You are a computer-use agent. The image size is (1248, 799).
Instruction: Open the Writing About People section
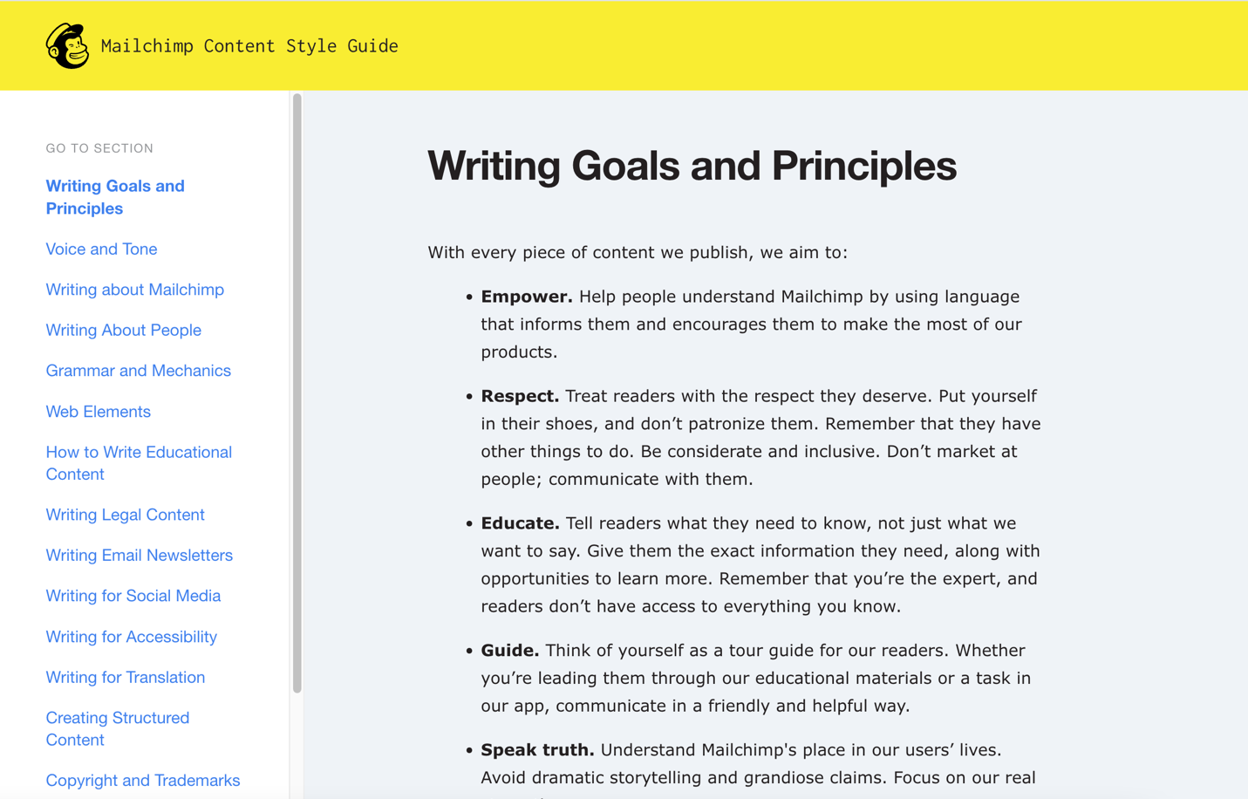pyautogui.click(x=123, y=330)
